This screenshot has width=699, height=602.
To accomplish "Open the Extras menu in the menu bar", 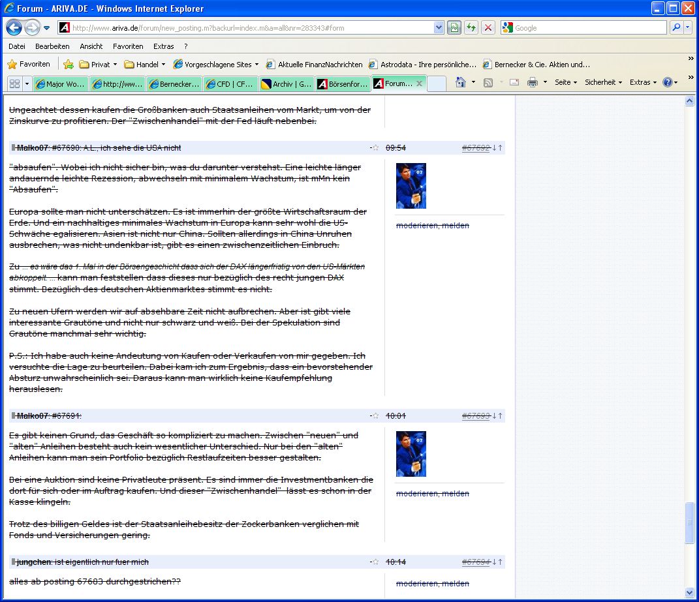I will pos(164,46).
